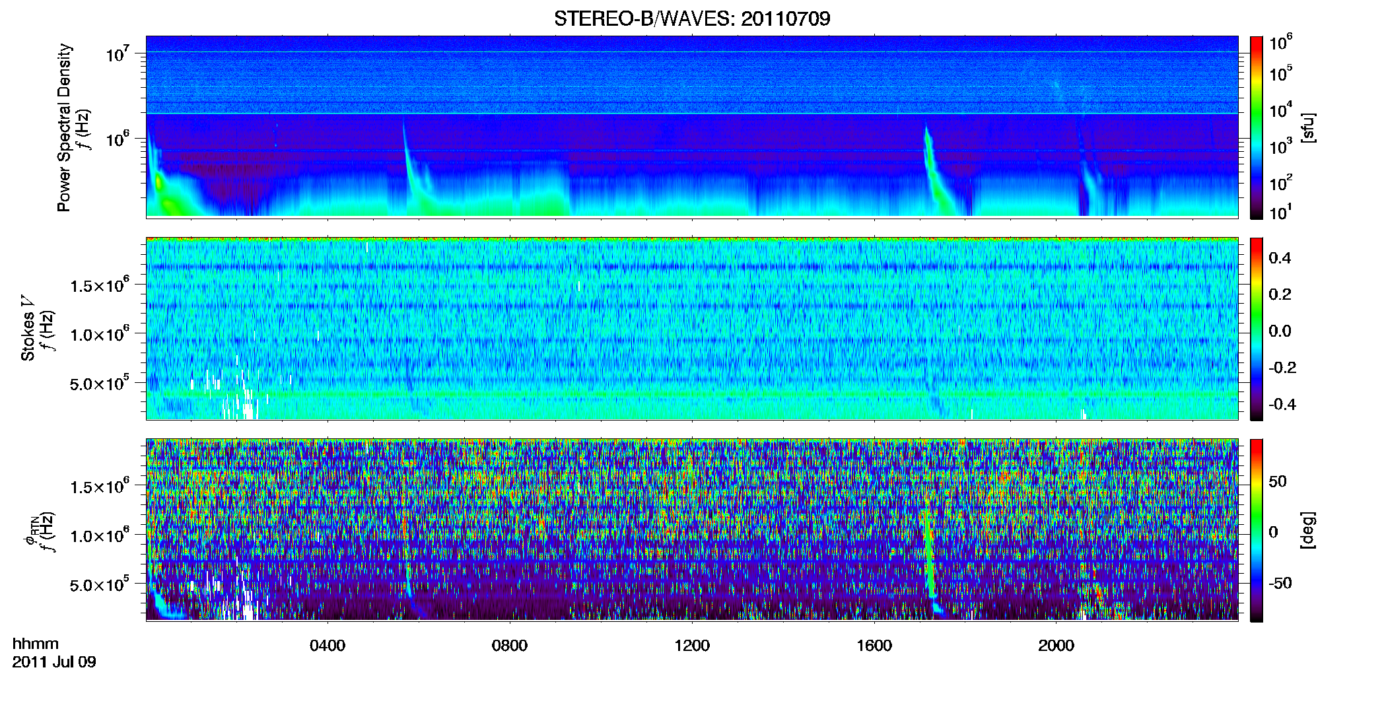The height and width of the screenshot is (713, 1384).
Task: Select the 0800 time axis label
Action: [510, 645]
